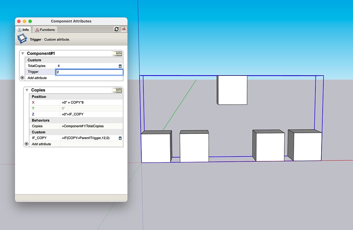Click the inch units button on Component#1 header
The image size is (353, 230).
click(x=117, y=53)
